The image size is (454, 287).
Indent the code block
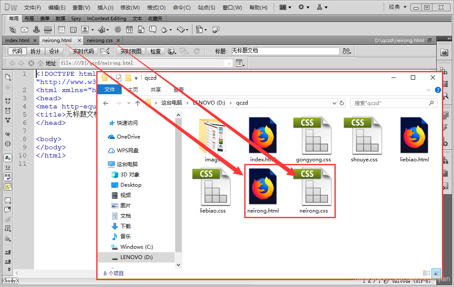[x=8, y=252]
